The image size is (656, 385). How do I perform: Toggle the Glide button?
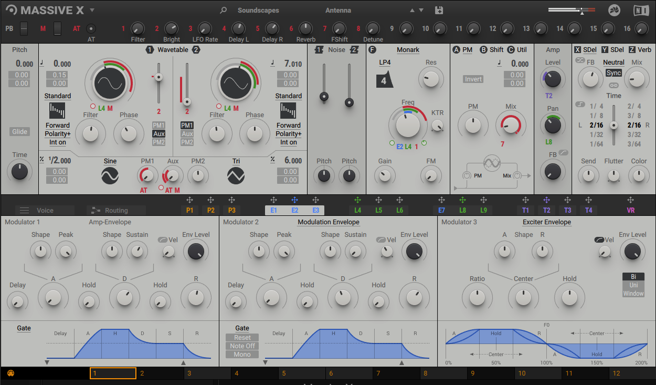pyautogui.click(x=19, y=132)
